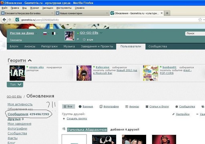Open bonbon01 user link
Image resolution: width=205 pixels, height=144 pixels.
point(169,67)
